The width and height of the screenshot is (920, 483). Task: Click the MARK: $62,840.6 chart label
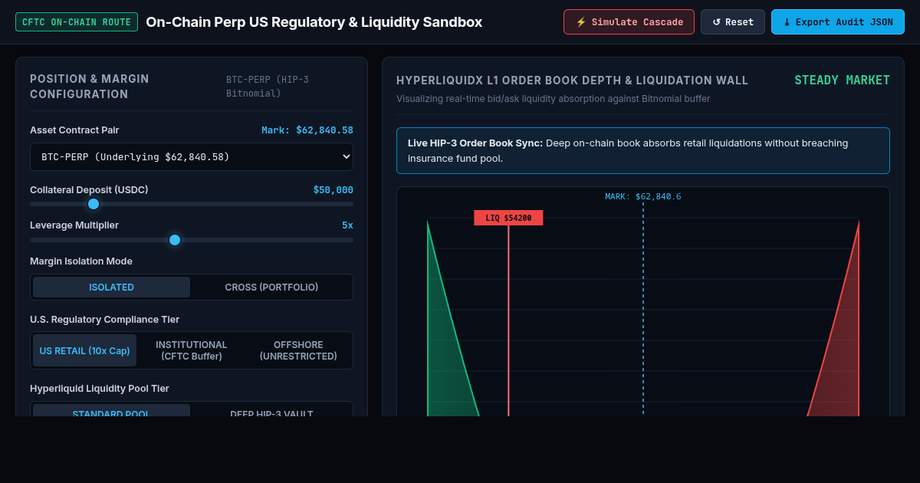pyautogui.click(x=643, y=196)
